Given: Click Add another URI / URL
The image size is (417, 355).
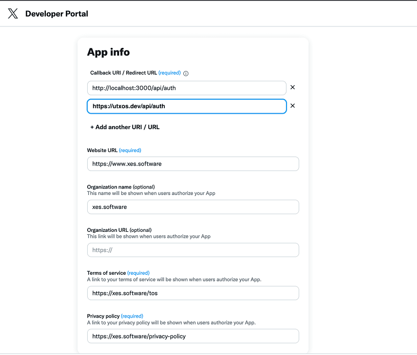Looking at the screenshot, I should click(125, 127).
